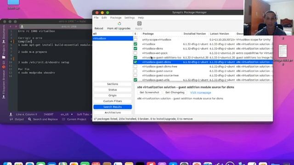Open the Documents side panel in Kate

tap(4, 34)
